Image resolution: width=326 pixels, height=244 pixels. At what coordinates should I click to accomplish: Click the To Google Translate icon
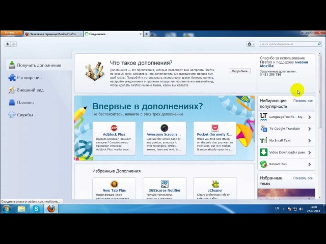(263, 129)
